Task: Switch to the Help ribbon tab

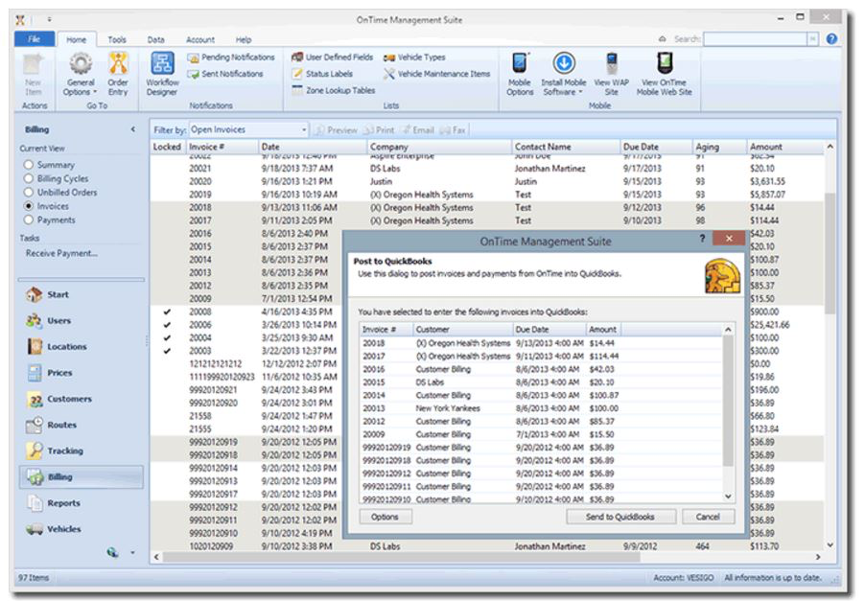Action: tap(244, 39)
